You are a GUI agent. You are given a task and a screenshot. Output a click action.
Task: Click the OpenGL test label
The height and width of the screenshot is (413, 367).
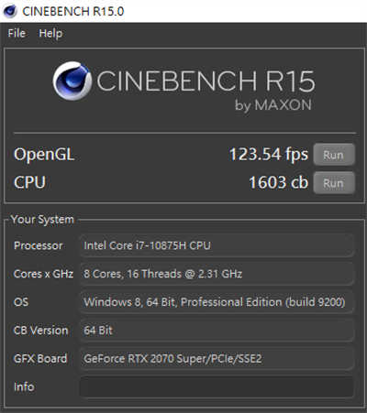pos(44,155)
